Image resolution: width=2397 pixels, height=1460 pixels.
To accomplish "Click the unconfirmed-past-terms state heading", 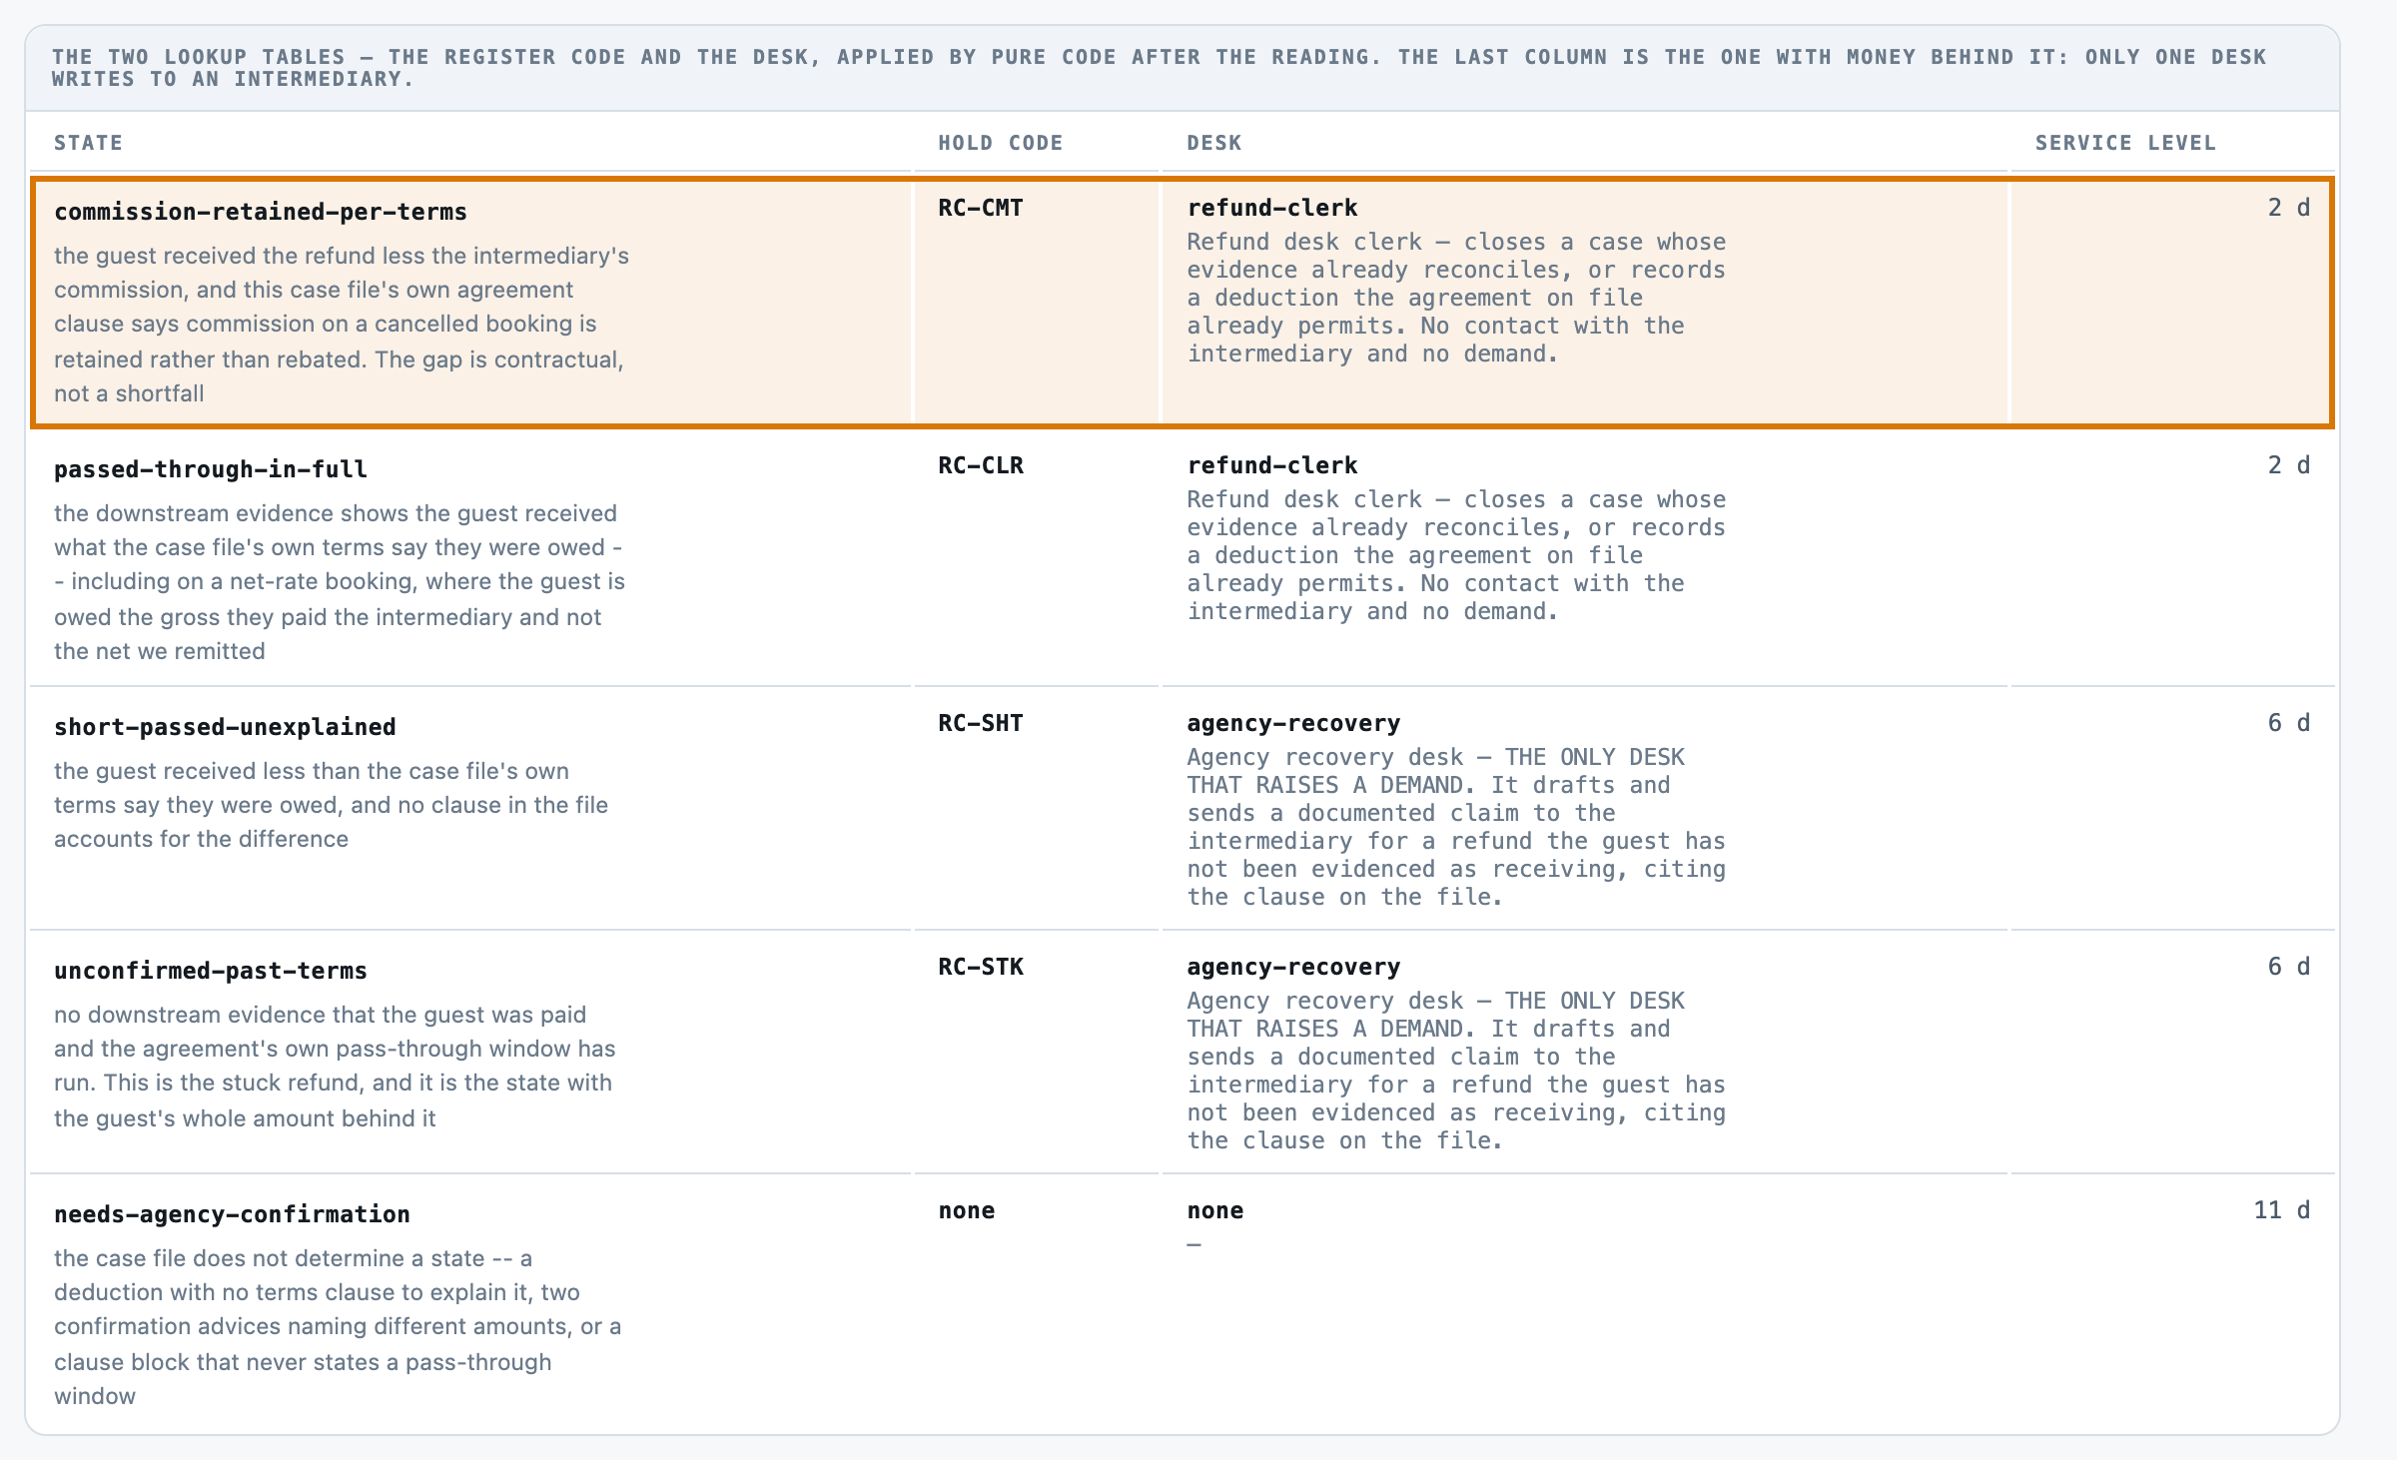I will click(x=211, y=971).
